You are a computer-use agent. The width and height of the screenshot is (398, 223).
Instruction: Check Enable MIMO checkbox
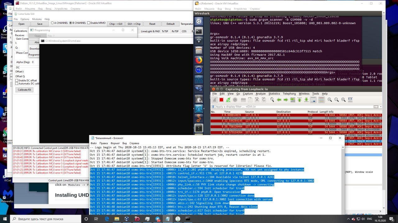point(89,23)
